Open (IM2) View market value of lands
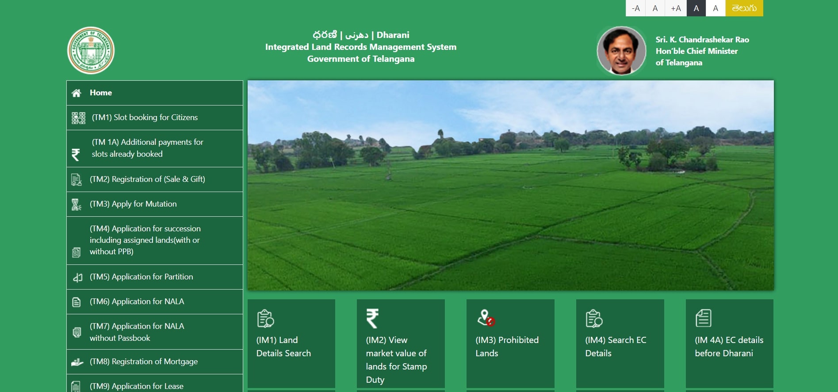838x392 pixels. pyautogui.click(x=401, y=343)
